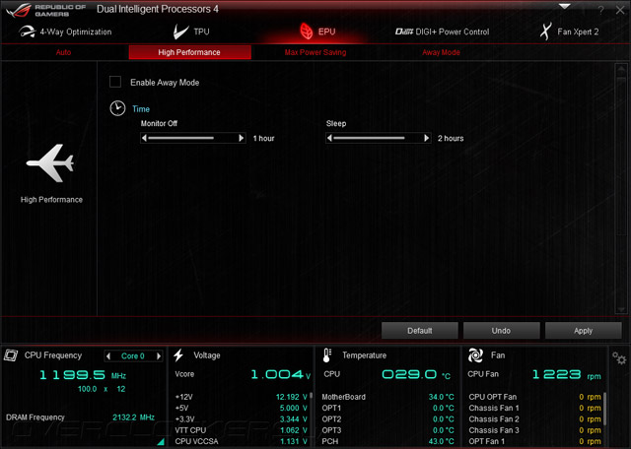The width and height of the screenshot is (631, 449).
Task: Click the Sleep 2 hours value
Action: pos(451,138)
